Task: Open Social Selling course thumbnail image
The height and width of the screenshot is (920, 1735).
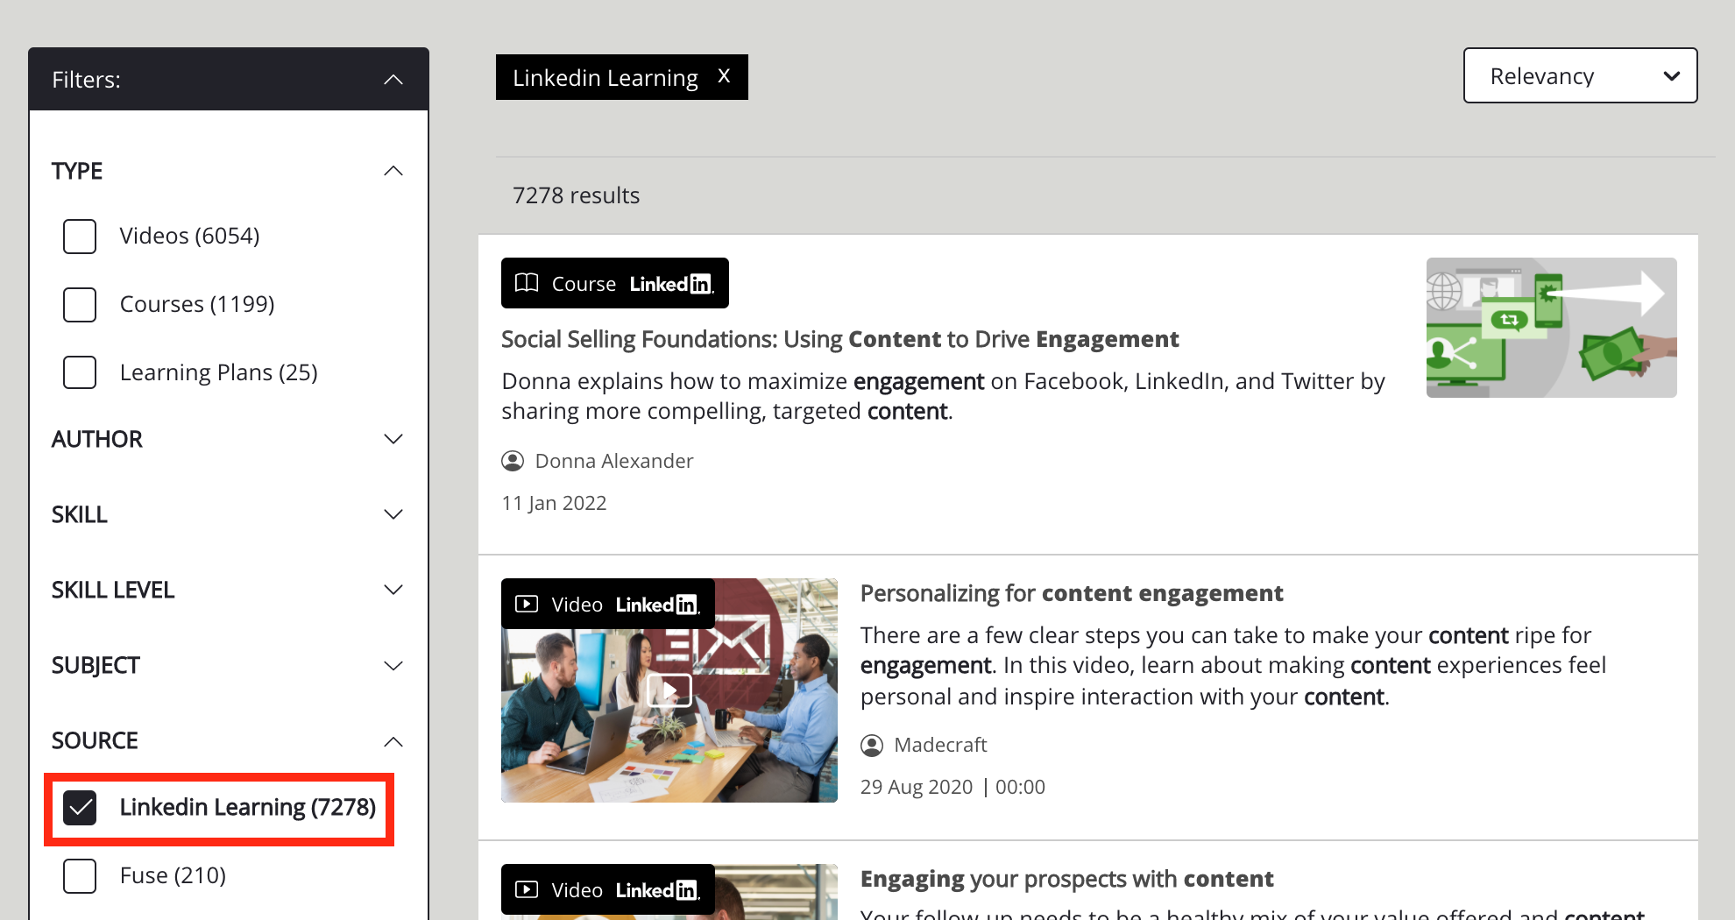Action: [x=1551, y=327]
